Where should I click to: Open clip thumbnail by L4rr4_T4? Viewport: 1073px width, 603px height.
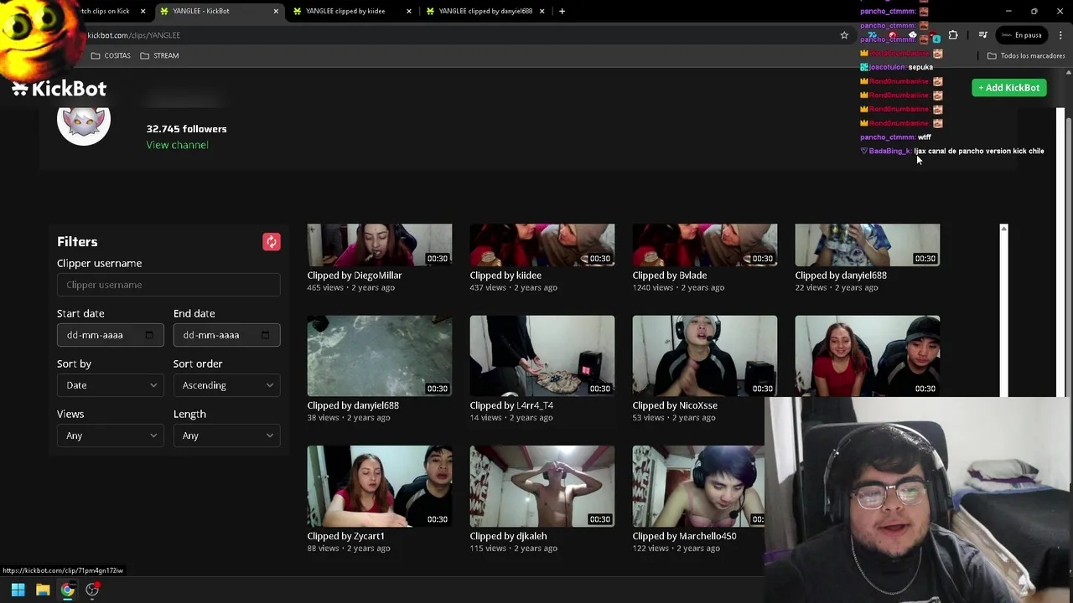click(x=542, y=356)
